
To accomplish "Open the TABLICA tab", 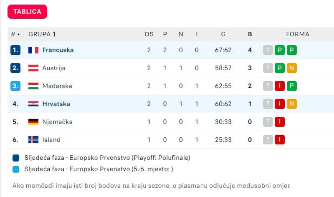I will (x=27, y=12).
